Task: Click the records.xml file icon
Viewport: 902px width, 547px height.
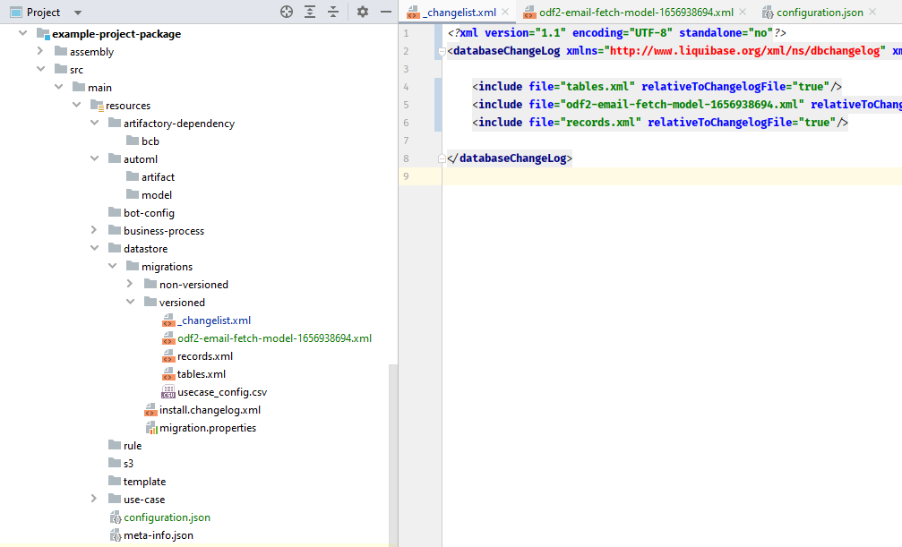Action: pyautogui.click(x=168, y=355)
